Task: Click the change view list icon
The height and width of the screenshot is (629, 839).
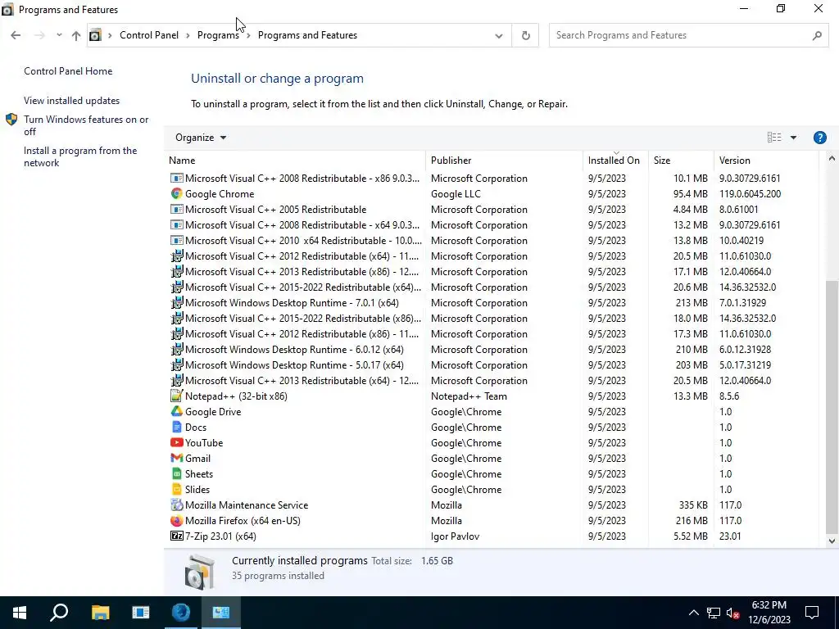Action: [x=773, y=138]
